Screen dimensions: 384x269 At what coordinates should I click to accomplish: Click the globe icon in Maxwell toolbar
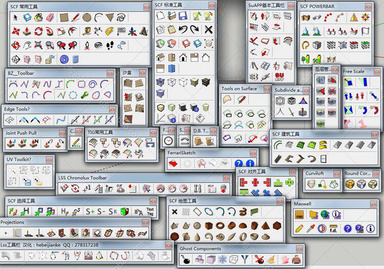(x=325, y=215)
